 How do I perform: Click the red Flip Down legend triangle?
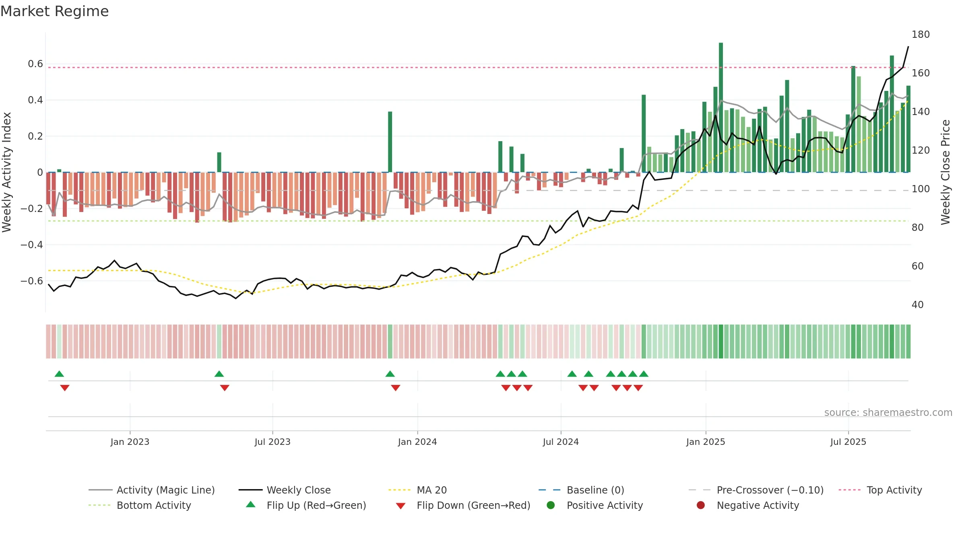point(400,506)
